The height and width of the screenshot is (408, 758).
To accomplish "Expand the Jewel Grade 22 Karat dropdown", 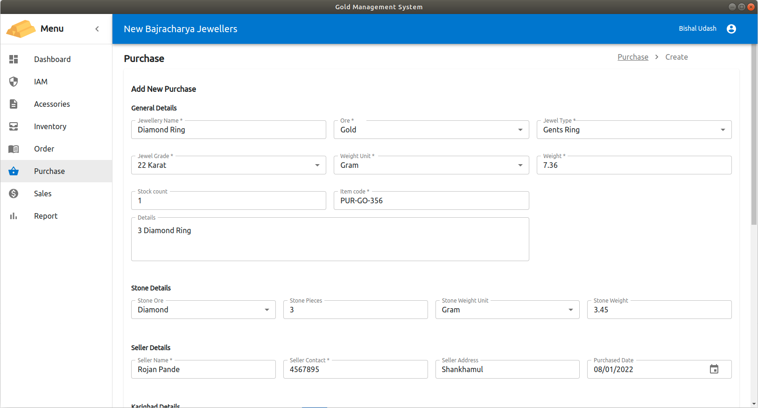I will click(x=229, y=165).
